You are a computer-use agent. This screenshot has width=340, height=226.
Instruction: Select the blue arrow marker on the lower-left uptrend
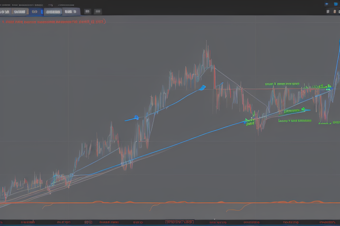pos(136,117)
